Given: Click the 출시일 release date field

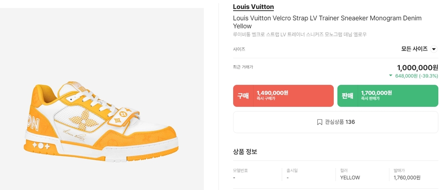Looking at the screenshot, I should coord(292,170).
